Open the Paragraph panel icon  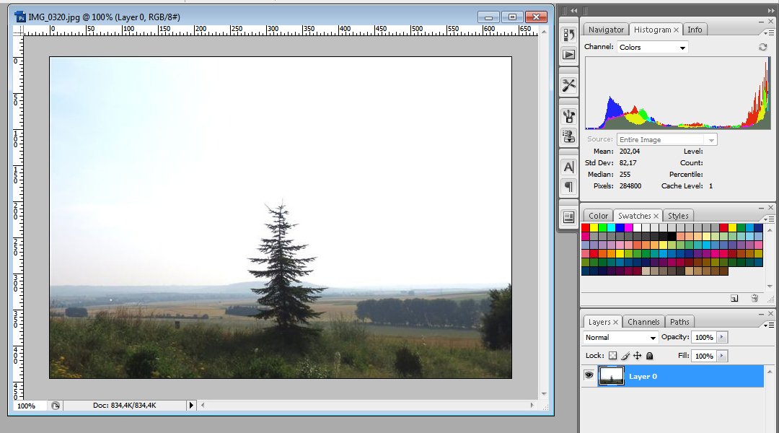tap(568, 186)
